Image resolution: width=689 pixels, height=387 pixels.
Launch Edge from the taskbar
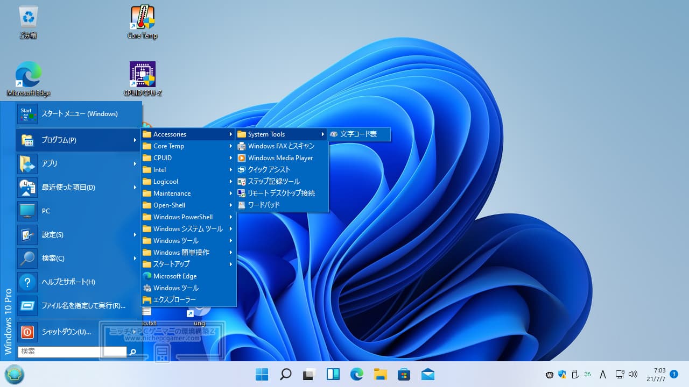coord(356,375)
